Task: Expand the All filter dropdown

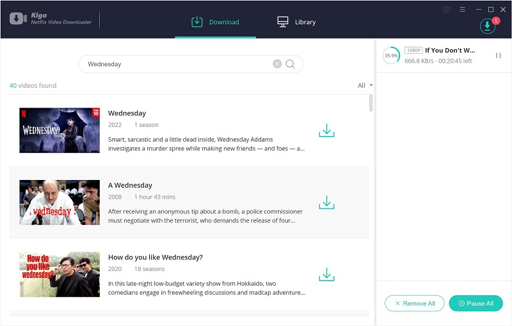Action: point(365,85)
